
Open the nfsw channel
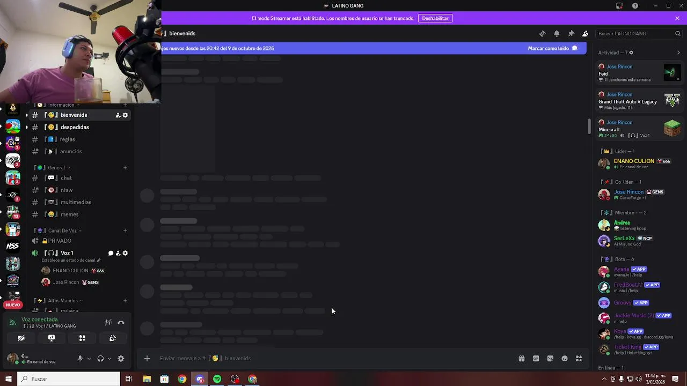click(x=81, y=190)
